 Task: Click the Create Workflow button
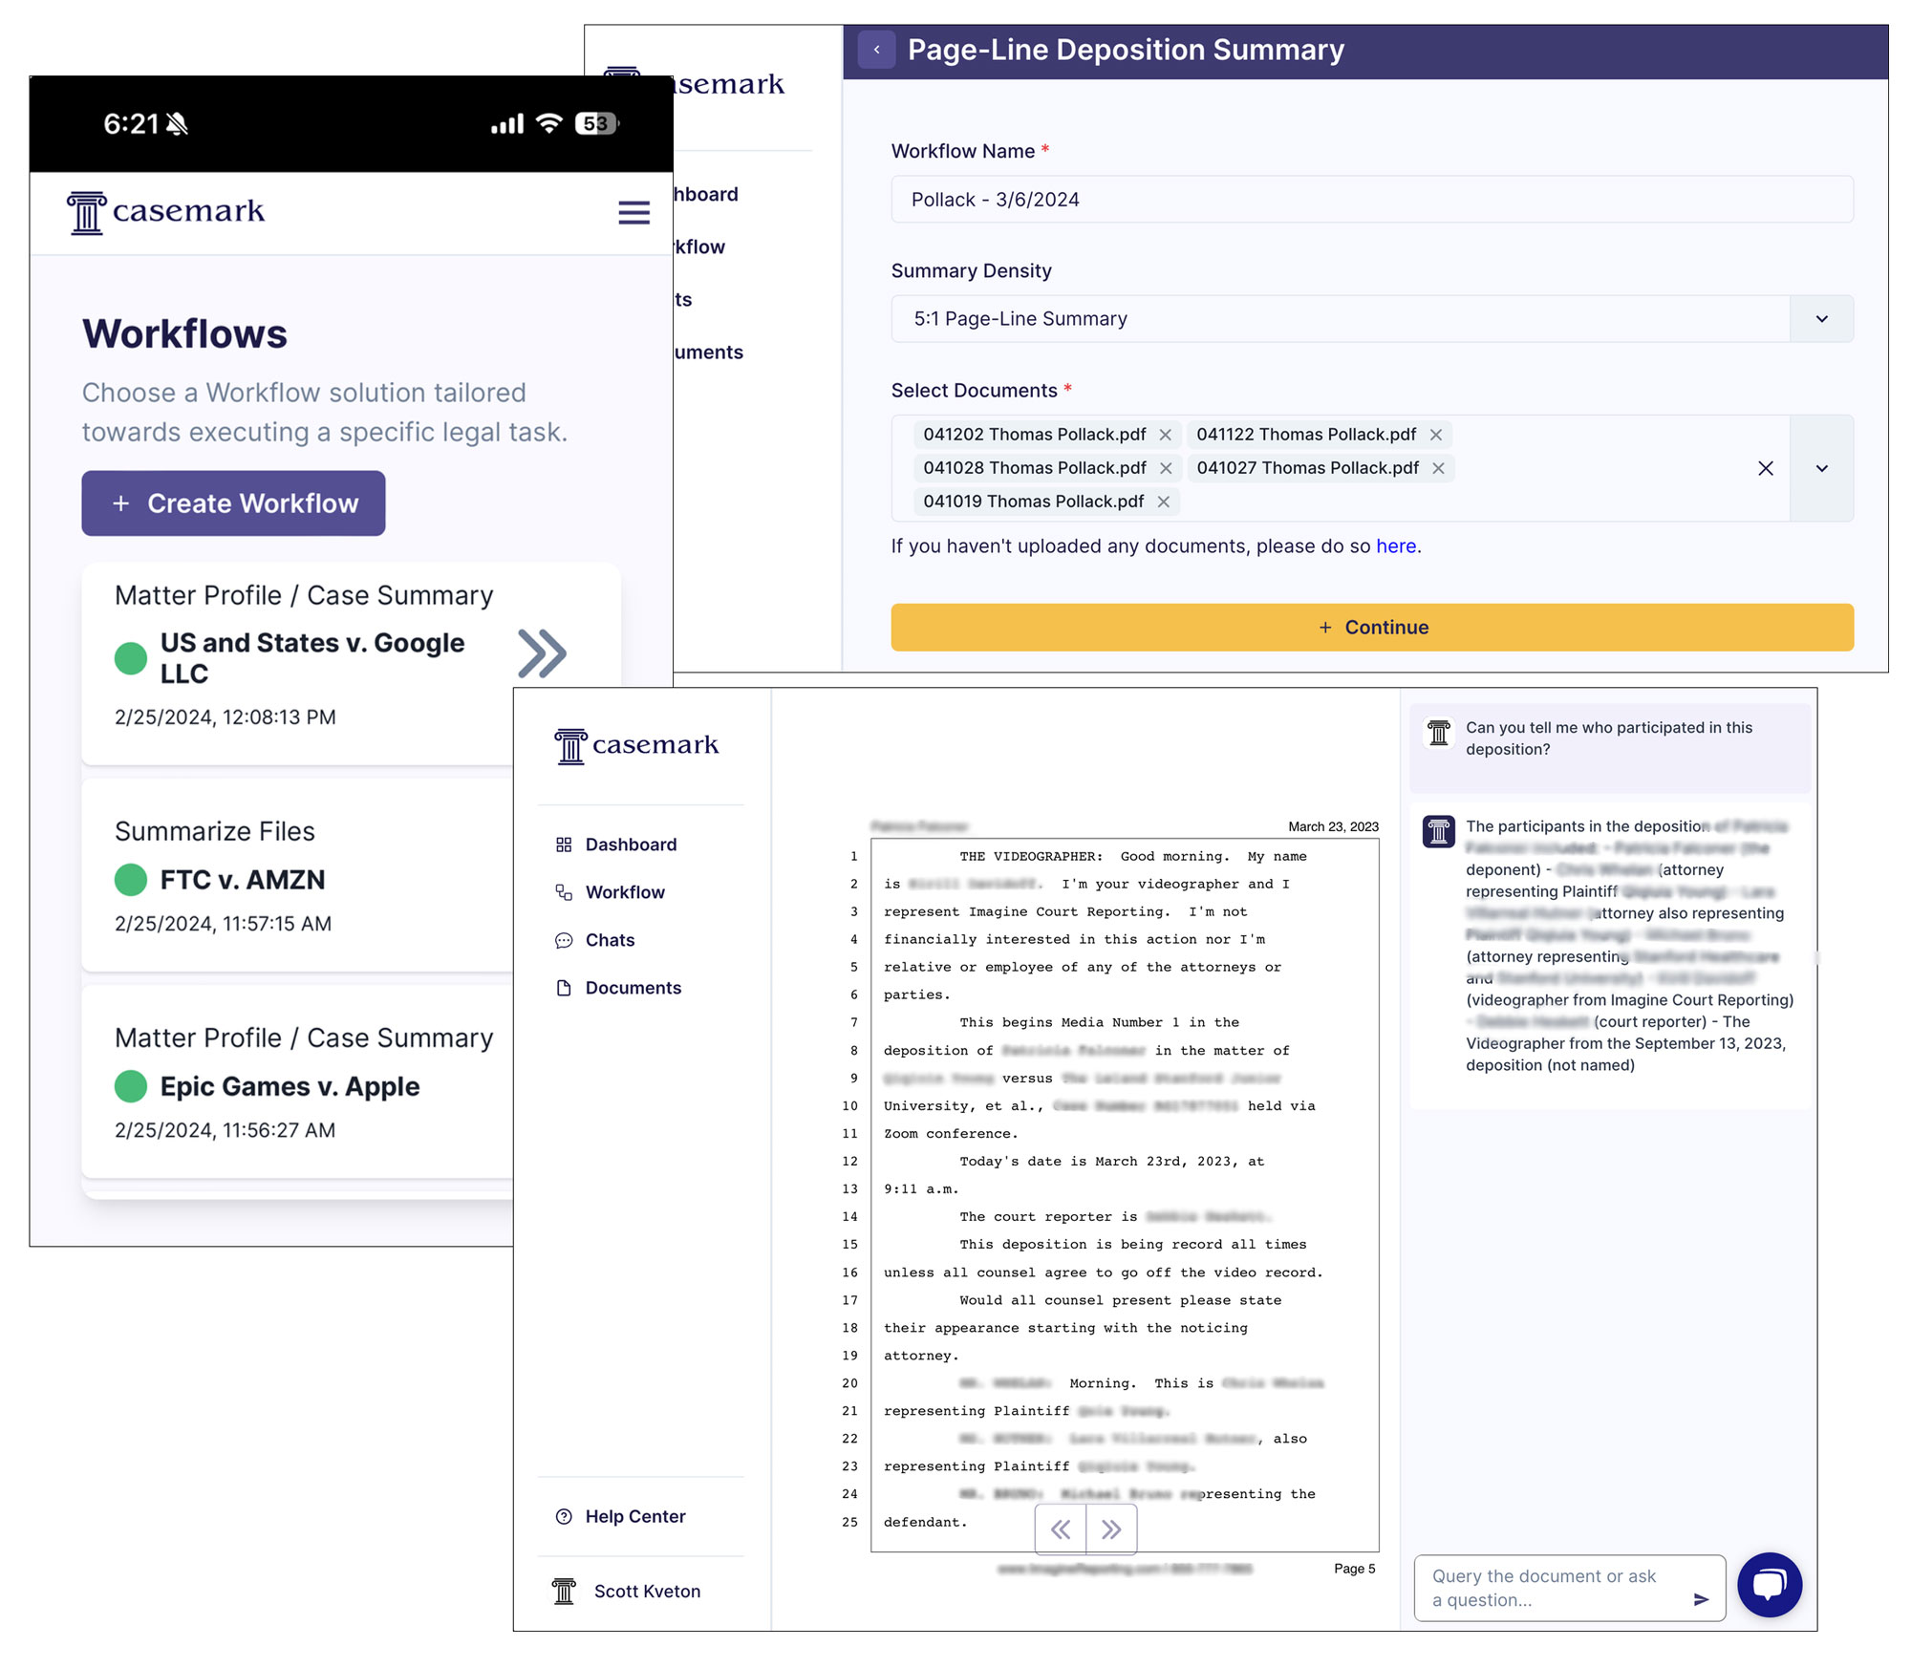[233, 503]
